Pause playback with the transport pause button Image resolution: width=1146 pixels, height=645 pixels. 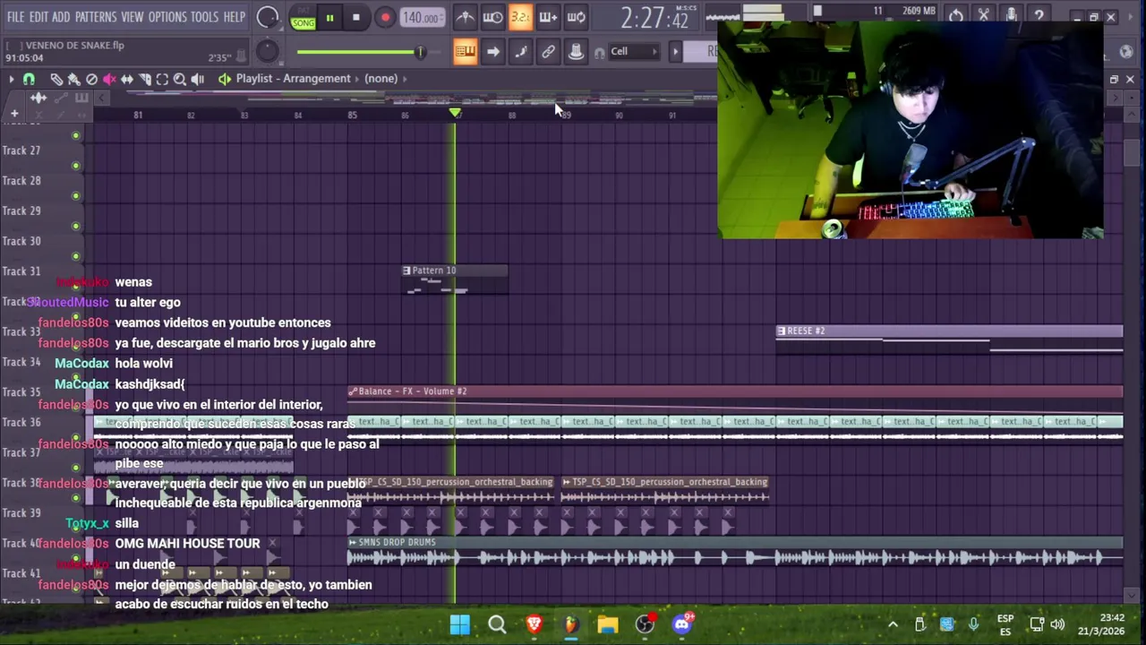point(329,17)
